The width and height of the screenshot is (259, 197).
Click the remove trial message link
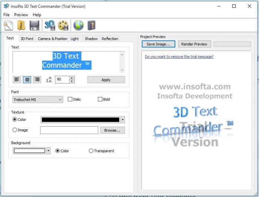179,57
